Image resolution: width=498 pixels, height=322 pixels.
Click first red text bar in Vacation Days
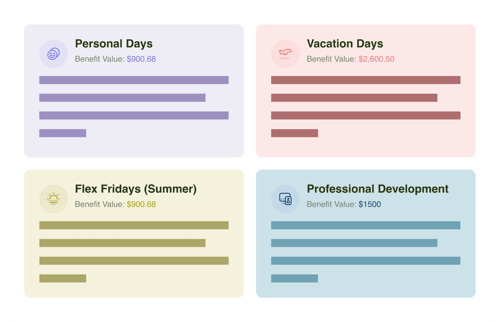(366, 80)
